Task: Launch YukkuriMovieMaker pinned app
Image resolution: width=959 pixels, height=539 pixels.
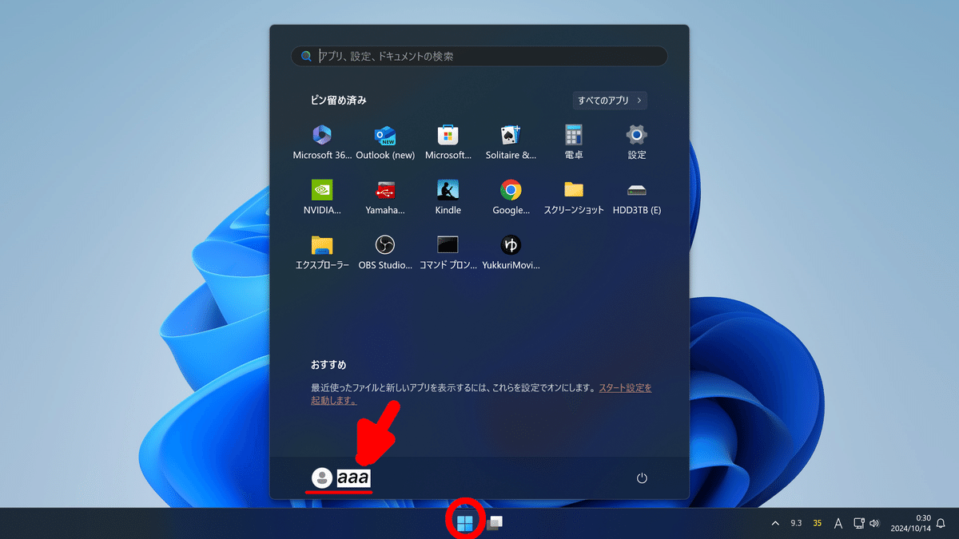Action: 511,253
